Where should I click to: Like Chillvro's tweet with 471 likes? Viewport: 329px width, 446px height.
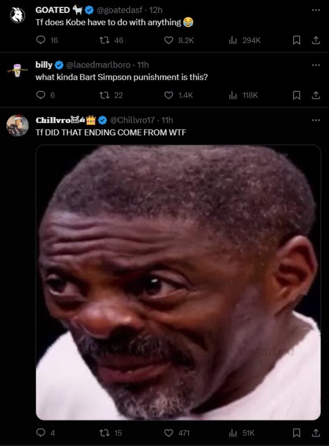(x=168, y=433)
